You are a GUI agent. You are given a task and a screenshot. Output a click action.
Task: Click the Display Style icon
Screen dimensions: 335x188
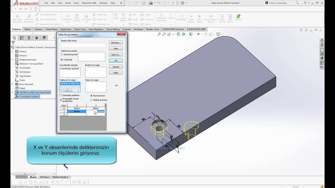tap(191, 34)
